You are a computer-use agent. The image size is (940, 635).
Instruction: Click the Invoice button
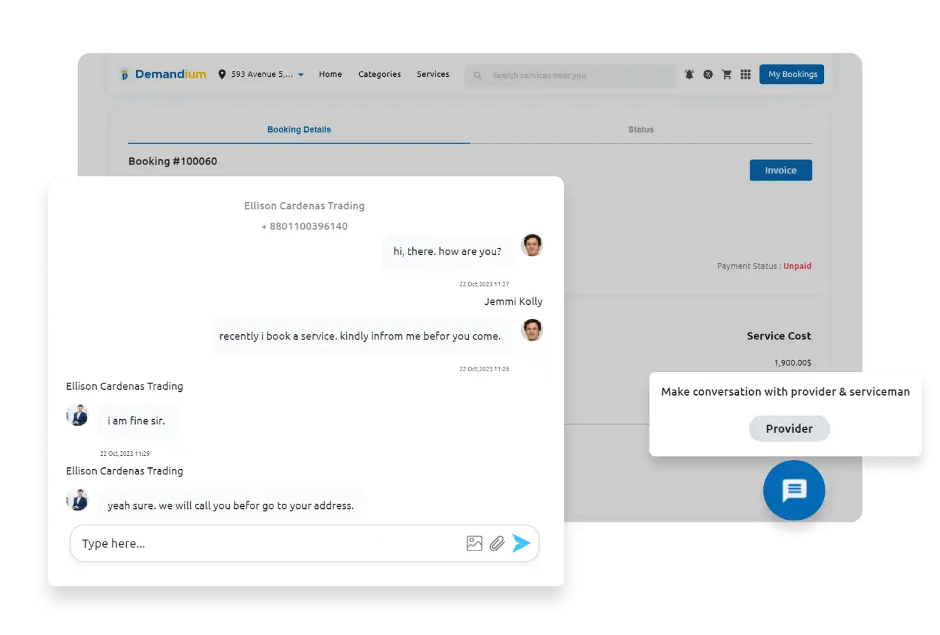(781, 170)
